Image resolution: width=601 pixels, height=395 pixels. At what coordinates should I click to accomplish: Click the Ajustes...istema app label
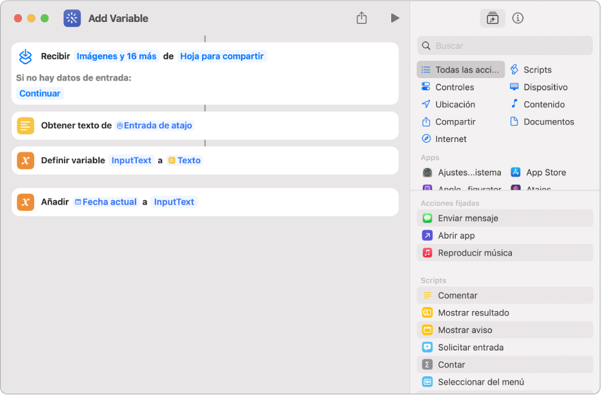(469, 172)
